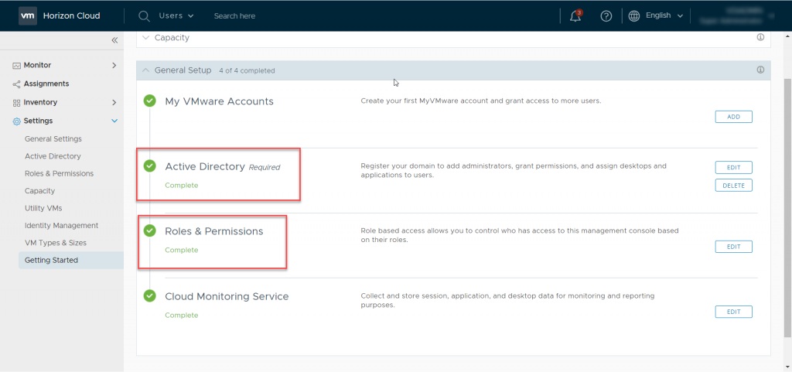Viewport: 792px width, 372px height.
Task: Click the My VMware Accounts heading
Action: (x=219, y=101)
